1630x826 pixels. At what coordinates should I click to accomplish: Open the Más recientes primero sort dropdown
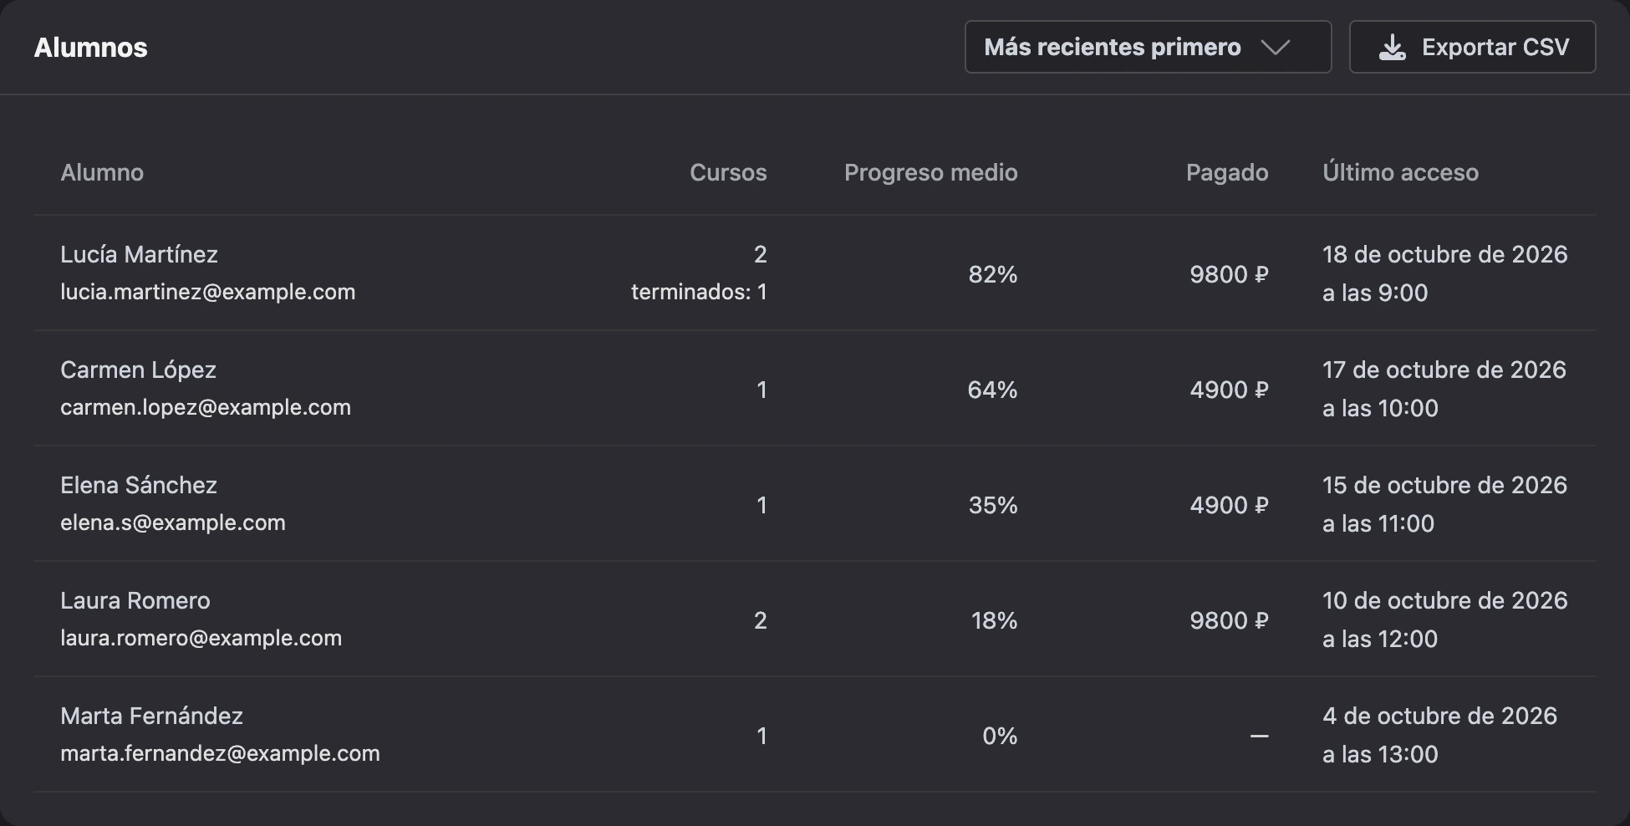point(1148,47)
